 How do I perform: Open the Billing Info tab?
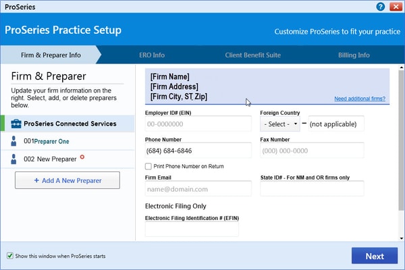click(x=354, y=55)
